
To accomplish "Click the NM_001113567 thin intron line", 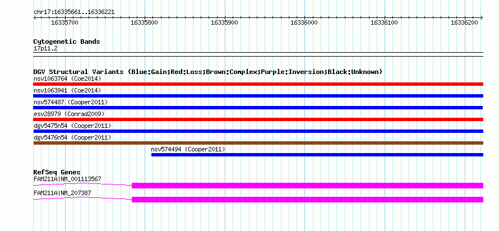I will (82, 184).
